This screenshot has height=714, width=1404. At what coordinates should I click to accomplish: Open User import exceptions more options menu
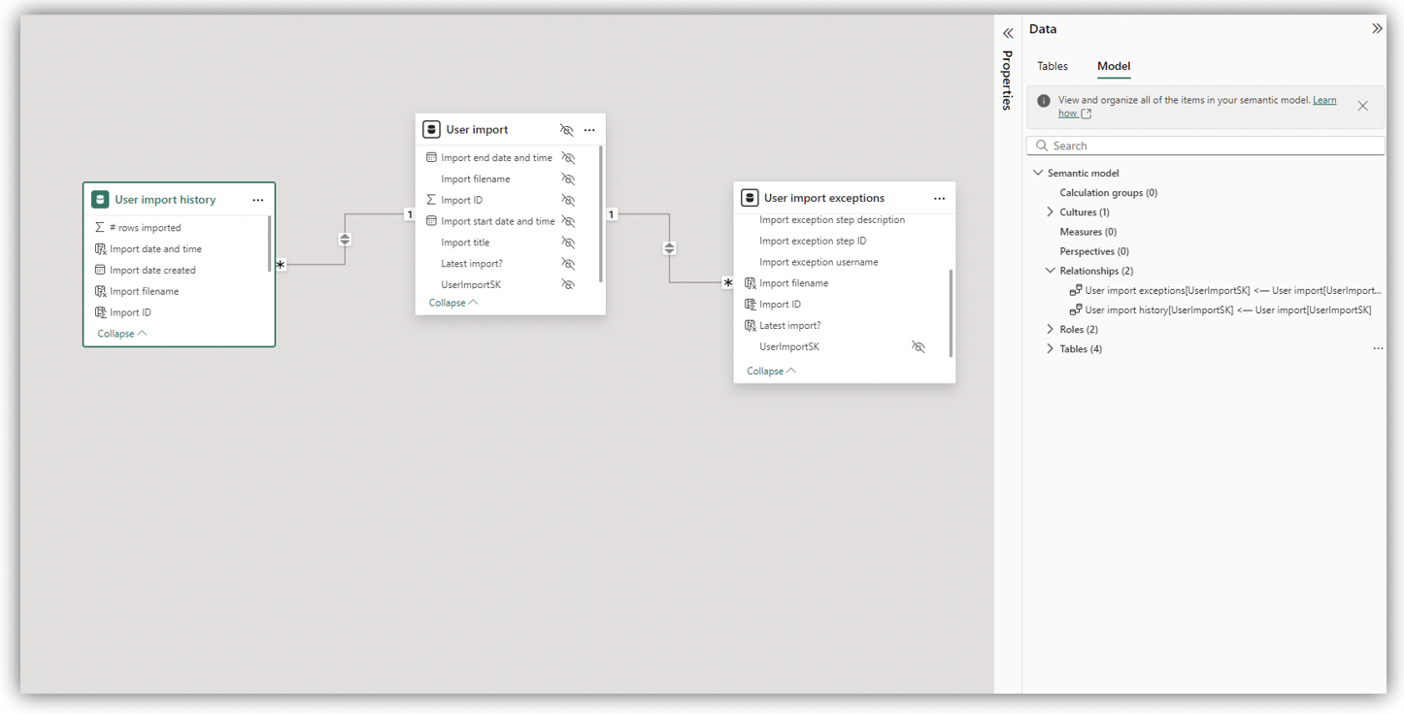(940, 199)
